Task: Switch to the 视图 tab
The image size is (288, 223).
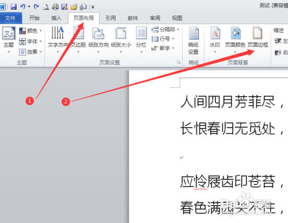Action: click(x=177, y=18)
